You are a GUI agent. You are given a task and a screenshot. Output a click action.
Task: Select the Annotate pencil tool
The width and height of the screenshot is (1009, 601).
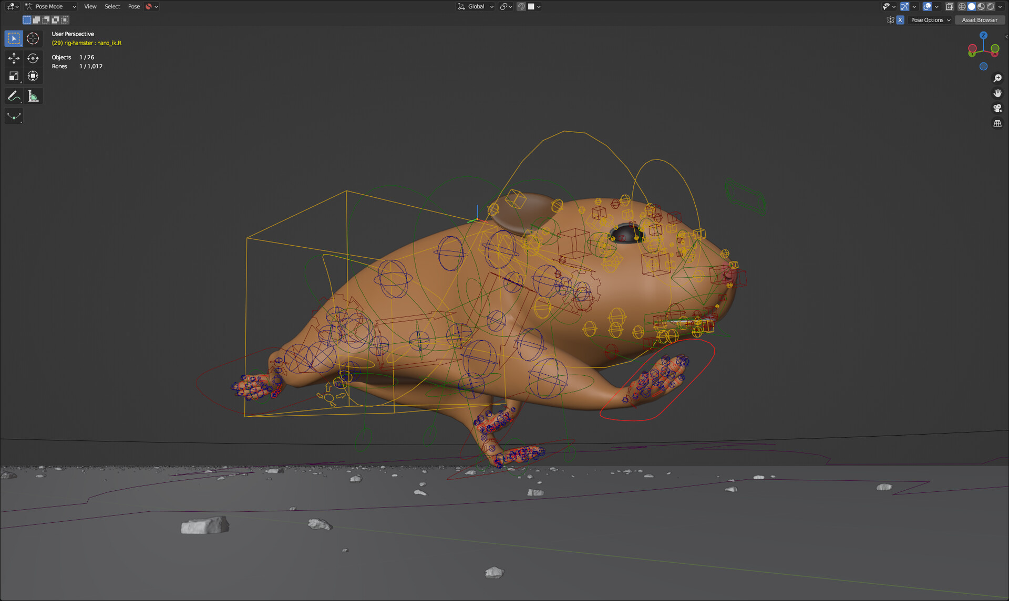[x=14, y=96]
